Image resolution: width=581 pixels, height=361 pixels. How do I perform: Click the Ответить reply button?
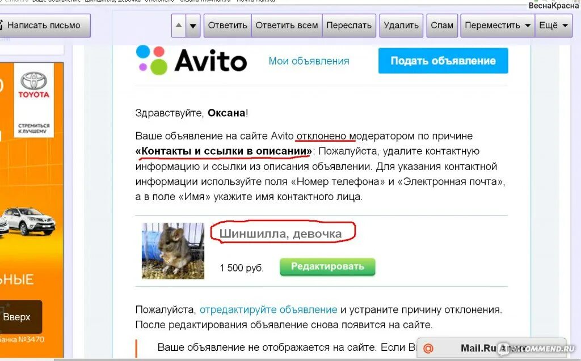pos(228,26)
